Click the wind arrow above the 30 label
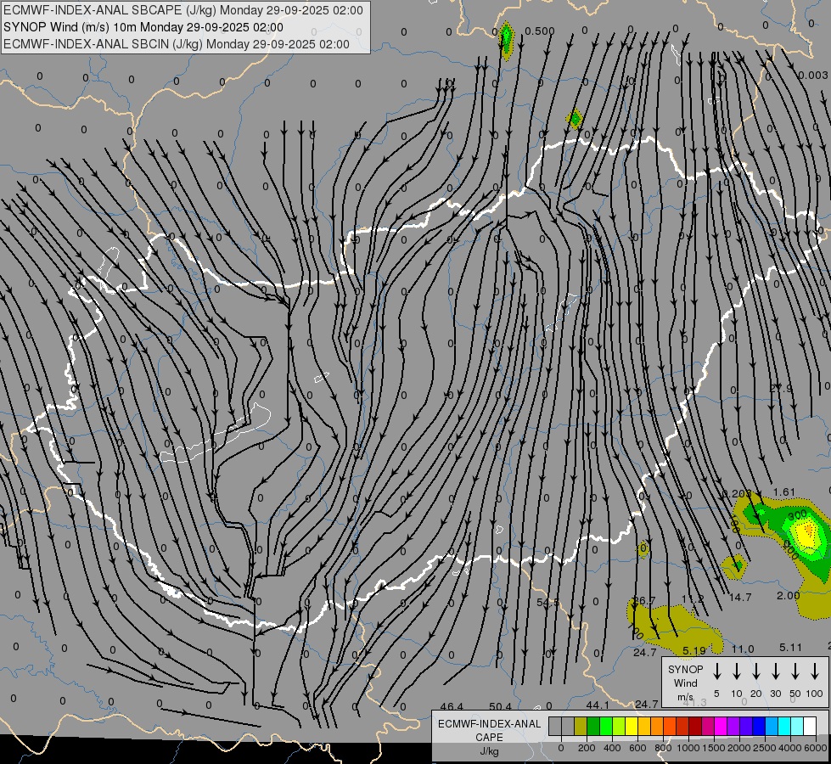This screenshot has height=764, width=831. 775,671
